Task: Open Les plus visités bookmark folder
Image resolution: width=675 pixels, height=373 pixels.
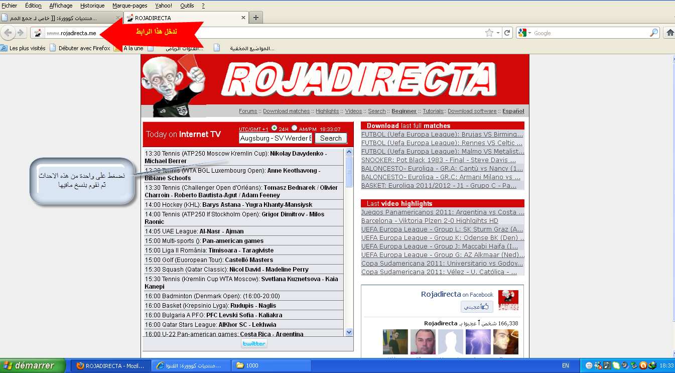Action: pyautogui.click(x=23, y=48)
